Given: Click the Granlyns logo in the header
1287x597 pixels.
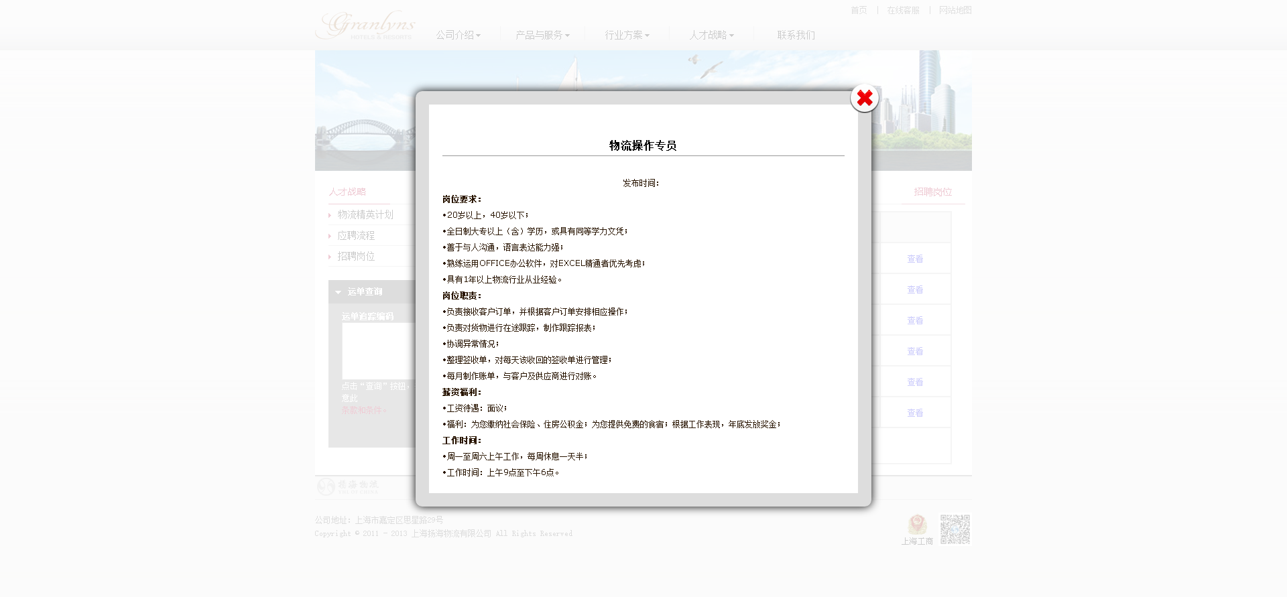Looking at the screenshot, I should click(365, 25).
